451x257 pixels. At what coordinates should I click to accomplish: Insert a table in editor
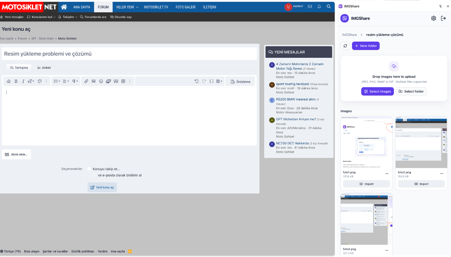click(123, 81)
